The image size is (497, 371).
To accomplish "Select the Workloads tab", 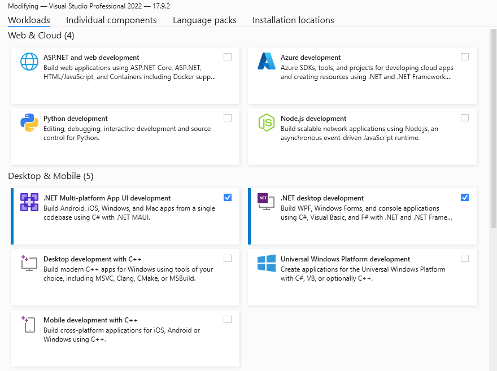I will click(x=29, y=20).
